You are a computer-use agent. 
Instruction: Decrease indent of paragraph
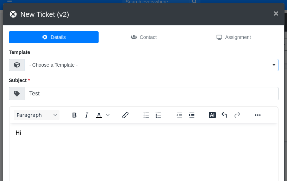(x=179, y=115)
